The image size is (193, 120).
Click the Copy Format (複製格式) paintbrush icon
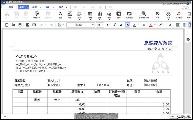[37, 14]
